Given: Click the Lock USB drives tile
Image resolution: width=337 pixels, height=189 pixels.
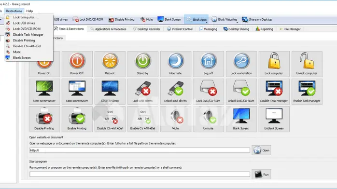Looking at the screenshot, I should click(143, 92).
